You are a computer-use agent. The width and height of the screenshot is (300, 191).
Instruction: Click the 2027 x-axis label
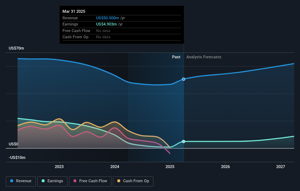point(281,167)
